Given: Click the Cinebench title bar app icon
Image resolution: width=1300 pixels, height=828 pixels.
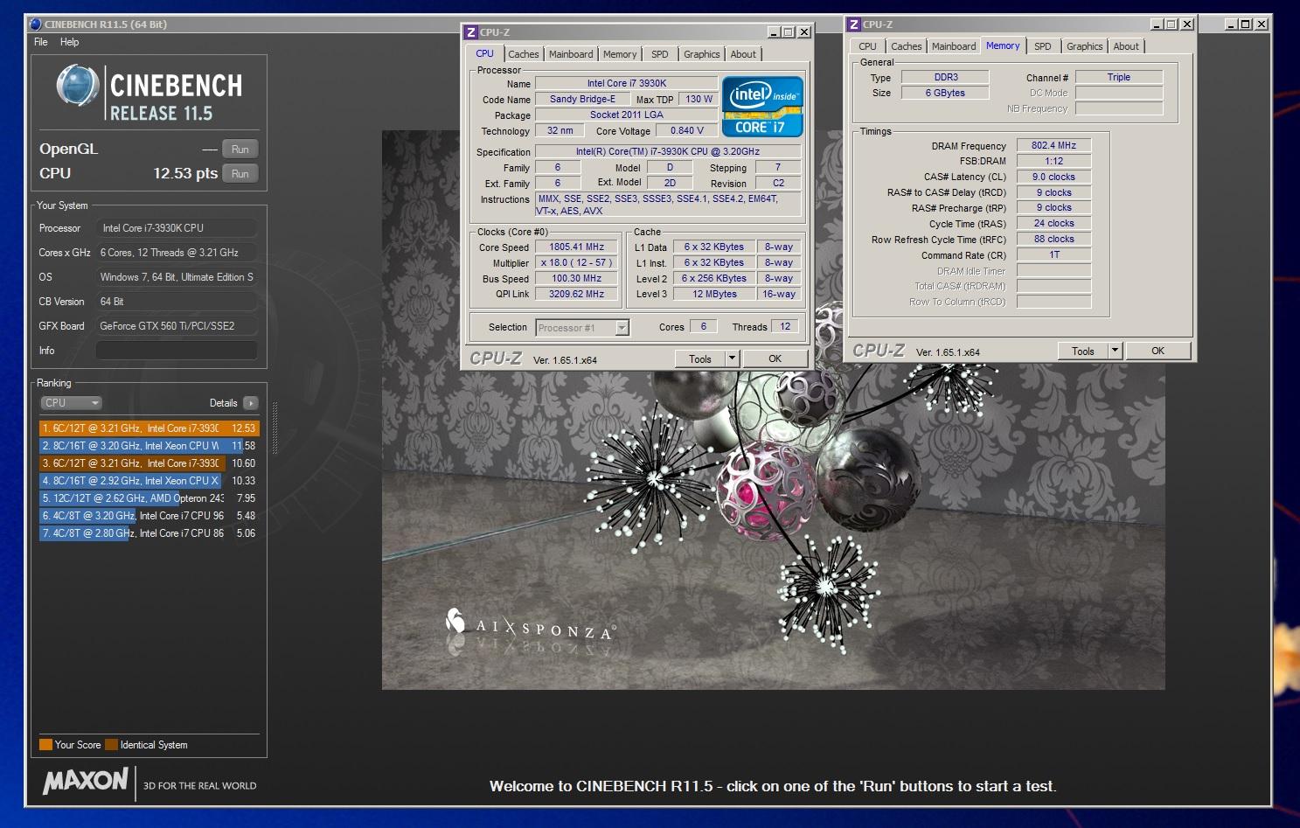Looking at the screenshot, I should [x=36, y=24].
